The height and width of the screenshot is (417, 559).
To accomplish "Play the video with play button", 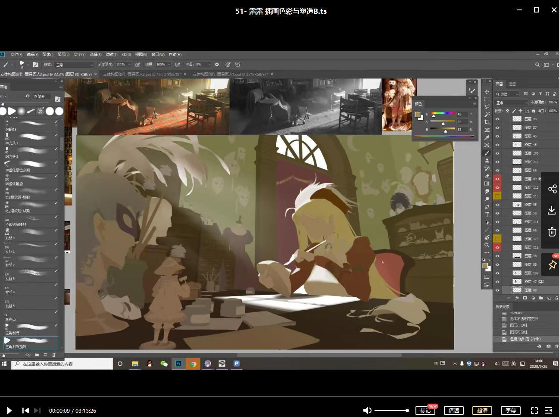I will click(x=9, y=411).
